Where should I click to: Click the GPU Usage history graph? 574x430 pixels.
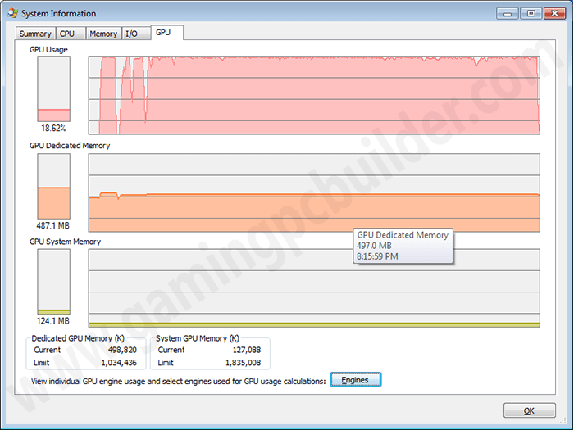coord(314,95)
